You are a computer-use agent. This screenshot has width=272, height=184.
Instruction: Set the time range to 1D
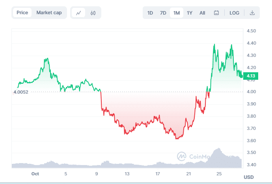[150, 13]
